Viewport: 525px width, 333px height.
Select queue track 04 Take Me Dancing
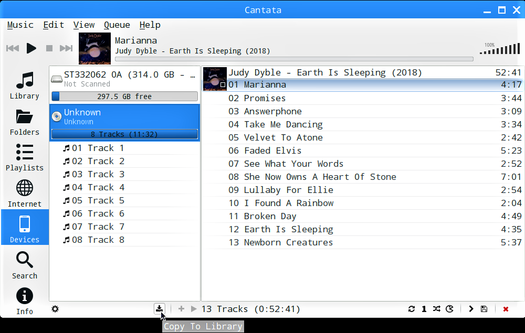point(363,124)
